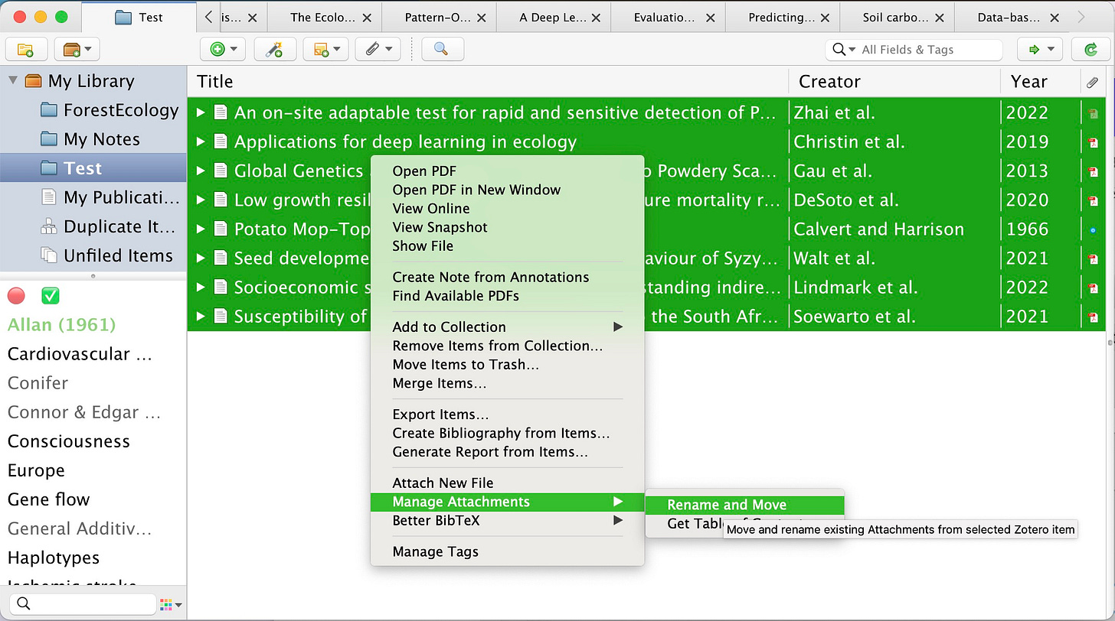Select the Haplotypes tag

54,558
